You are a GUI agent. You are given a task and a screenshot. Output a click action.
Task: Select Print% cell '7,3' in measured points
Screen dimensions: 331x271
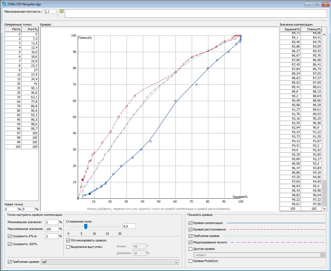30,39
